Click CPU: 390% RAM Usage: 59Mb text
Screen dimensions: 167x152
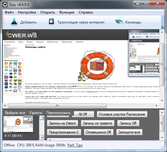[x=41, y=145]
